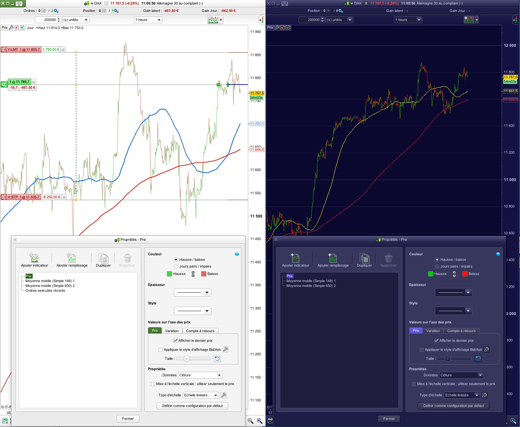Screen dimensions: 520x427
Task: Select the Jours pairs / impairs radio in the light dialog
Action: coord(176,266)
